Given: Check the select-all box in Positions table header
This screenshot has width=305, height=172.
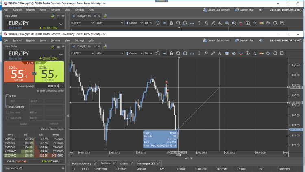Looking at the screenshot, I should pos(73,169).
